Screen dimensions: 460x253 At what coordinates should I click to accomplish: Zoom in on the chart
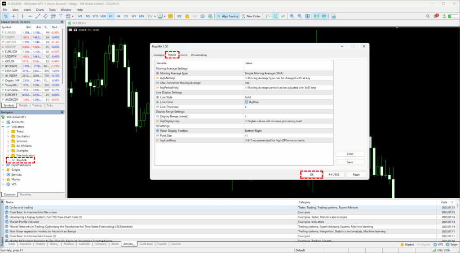(292, 16)
